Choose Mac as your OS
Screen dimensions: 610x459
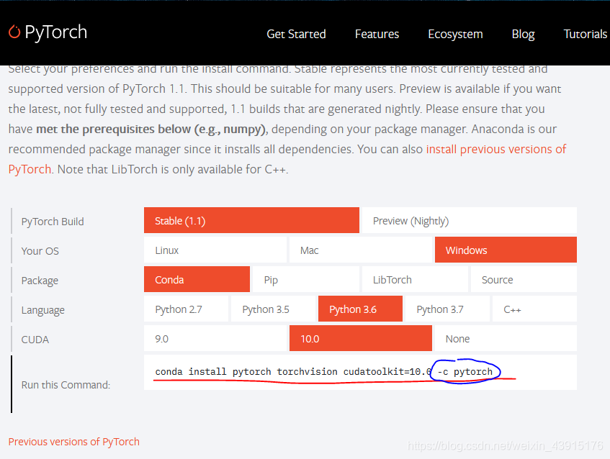click(x=361, y=250)
